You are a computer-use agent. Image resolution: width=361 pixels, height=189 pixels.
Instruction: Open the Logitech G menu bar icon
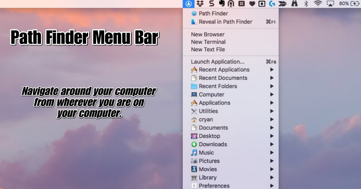tap(273, 4)
